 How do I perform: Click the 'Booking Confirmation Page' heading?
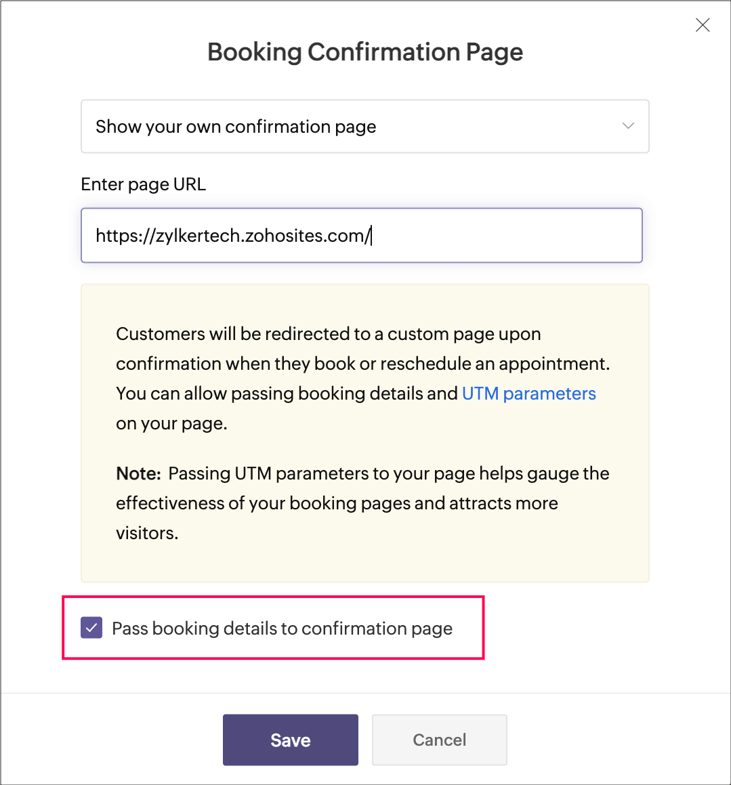(x=365, y=52)
